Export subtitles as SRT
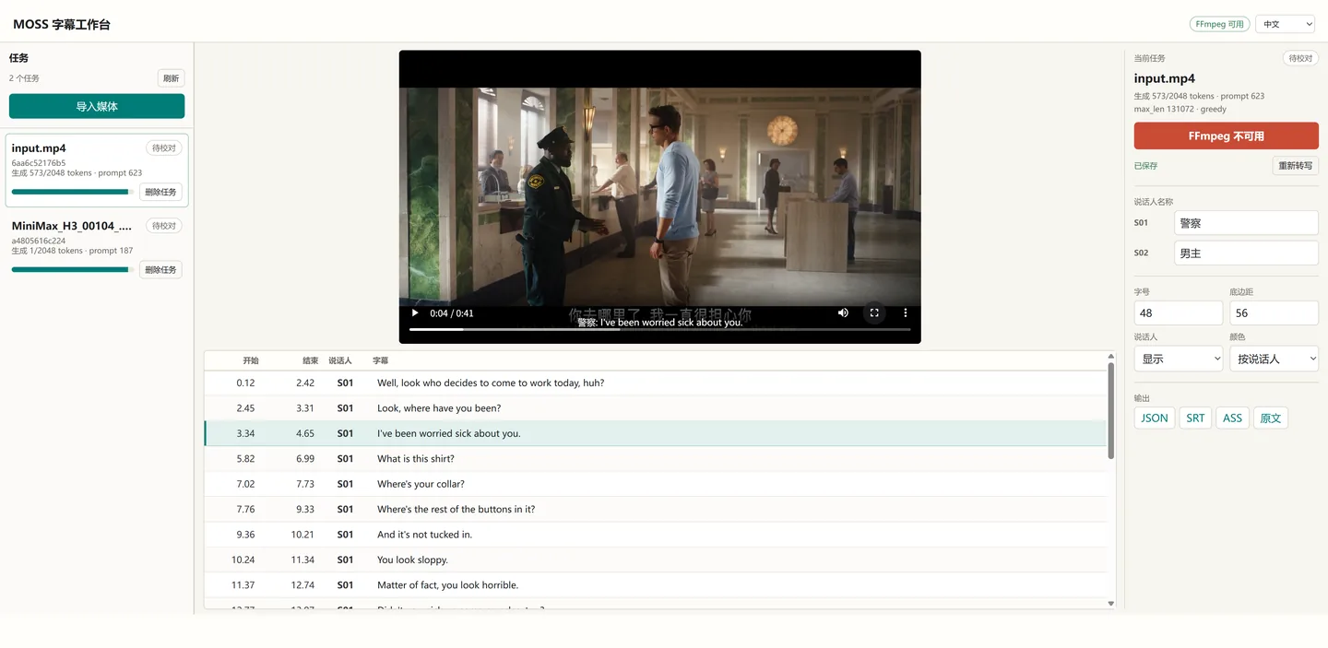This screenshot has height=648, width=1328. (1195, 418)
